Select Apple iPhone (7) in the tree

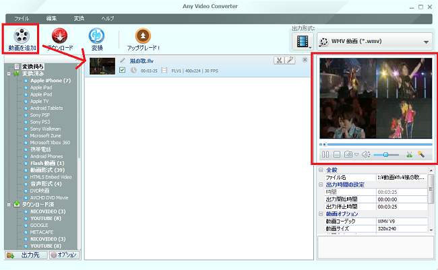(51, 80)
